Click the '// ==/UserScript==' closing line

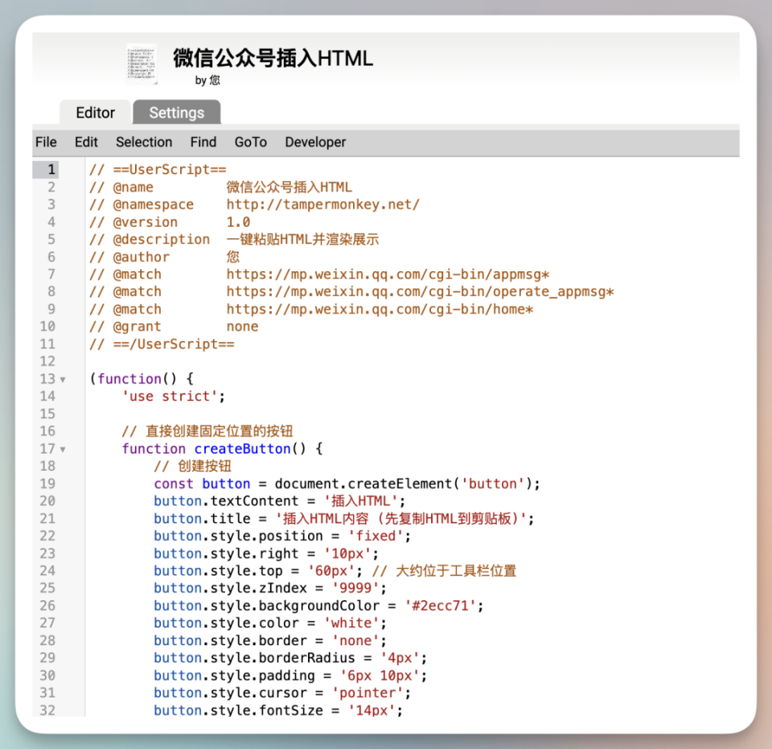[x=162, y=344]
